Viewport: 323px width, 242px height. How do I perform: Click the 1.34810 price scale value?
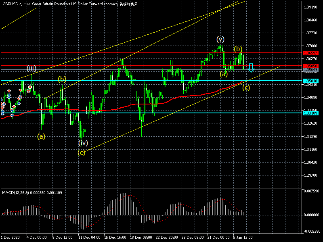tap(310, 85)
